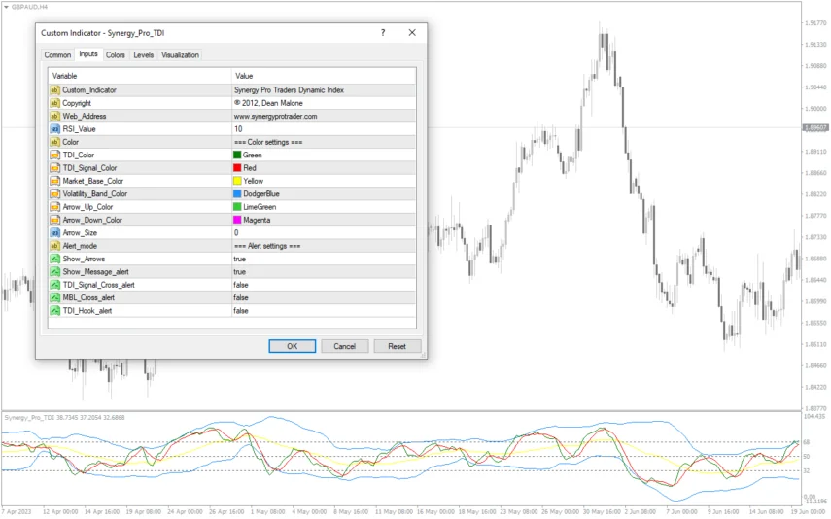Viewport: 831px width, 519px height.
Task: Click the TDI_Color variable icon
Action: 55,155
